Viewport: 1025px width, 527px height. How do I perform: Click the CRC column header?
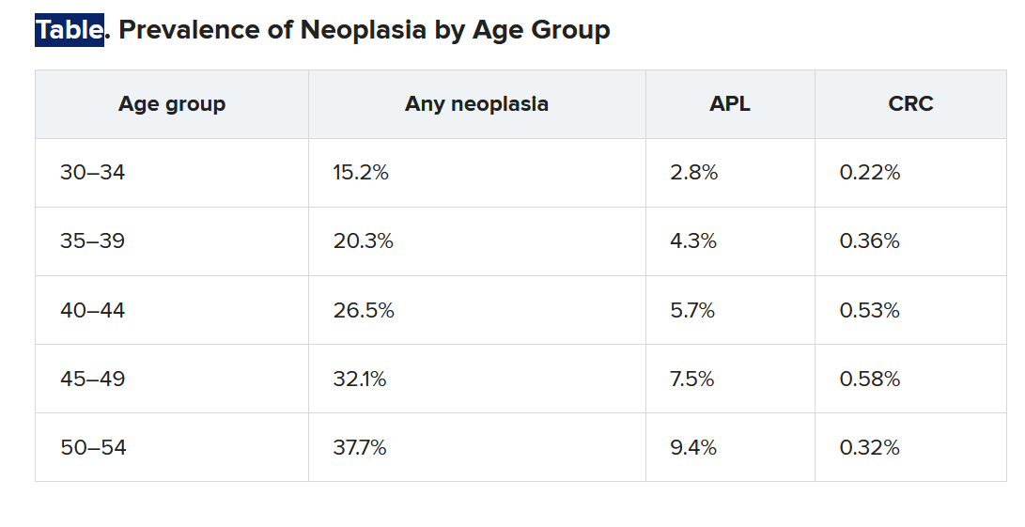pos(910,104)
